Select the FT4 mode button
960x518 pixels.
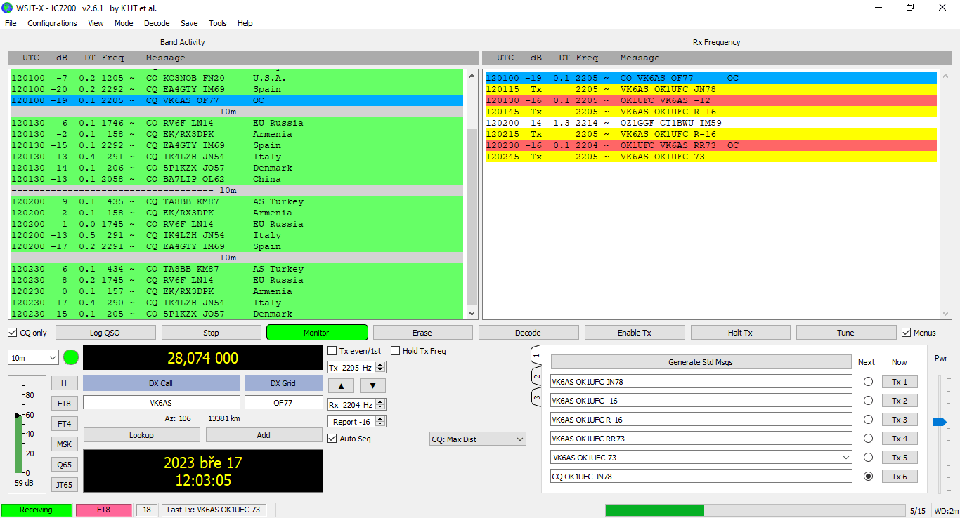pos(64,424)
